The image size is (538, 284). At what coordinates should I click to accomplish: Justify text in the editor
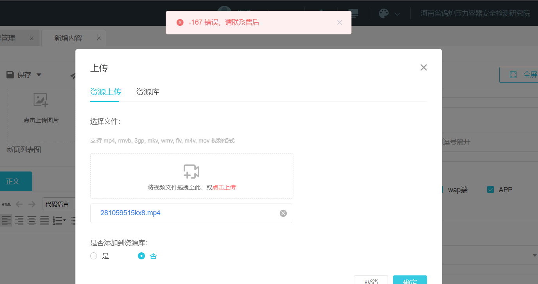(45, 221)
